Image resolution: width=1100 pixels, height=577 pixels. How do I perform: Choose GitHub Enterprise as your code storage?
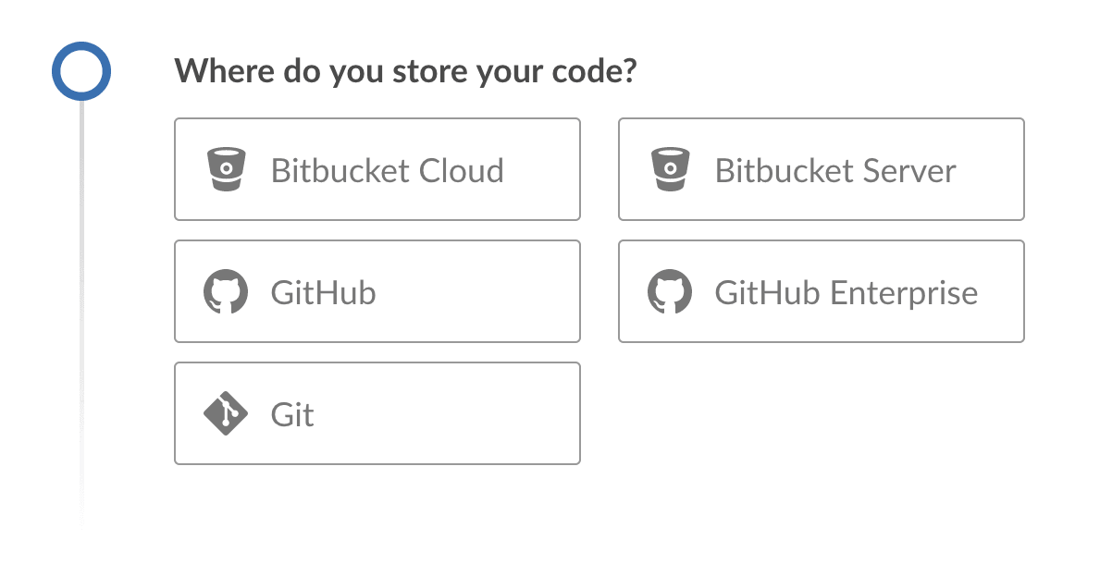coord(821,291)
